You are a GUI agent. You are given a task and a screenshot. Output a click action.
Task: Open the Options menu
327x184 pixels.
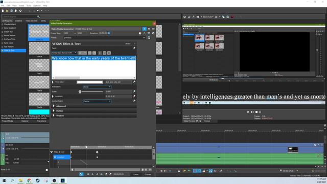pos(37,6)
